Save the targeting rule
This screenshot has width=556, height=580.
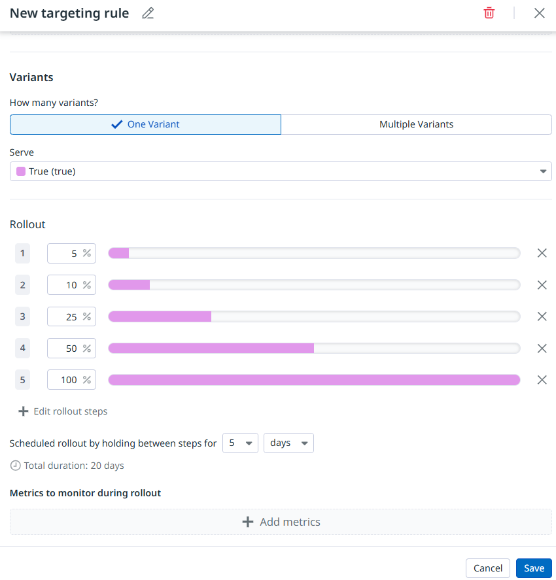(534, 568)
